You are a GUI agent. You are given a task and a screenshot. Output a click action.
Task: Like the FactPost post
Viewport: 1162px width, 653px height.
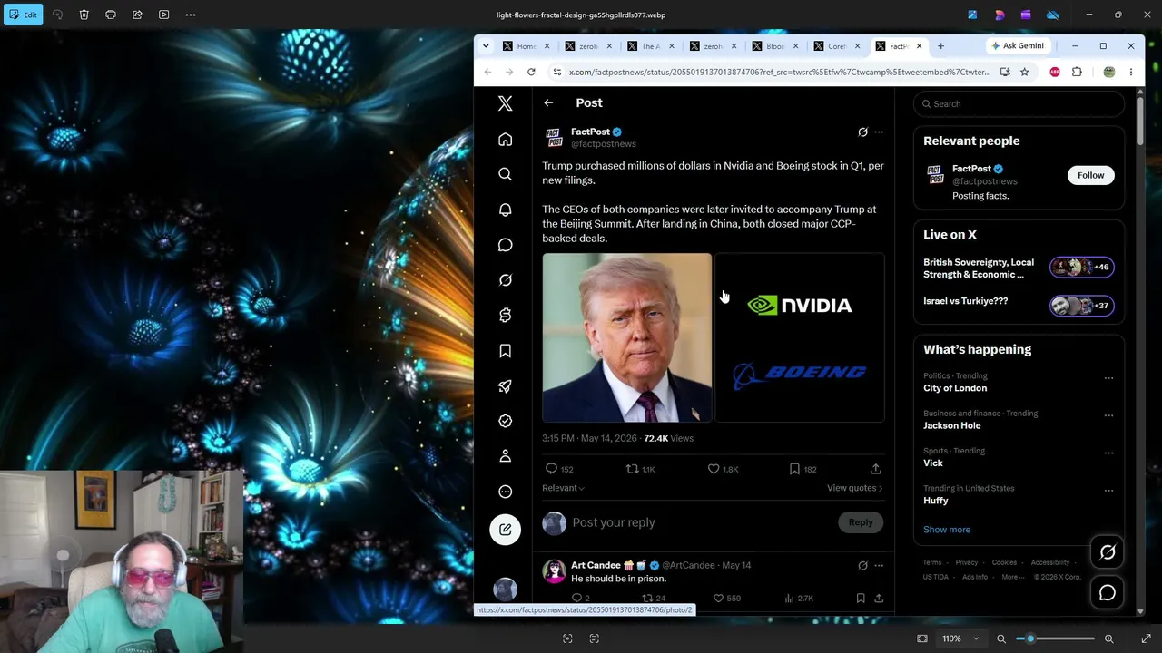pos(714,469)
